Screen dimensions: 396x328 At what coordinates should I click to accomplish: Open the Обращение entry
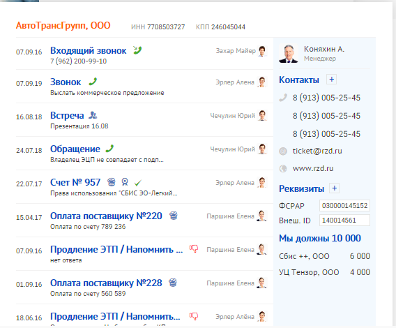75,149
